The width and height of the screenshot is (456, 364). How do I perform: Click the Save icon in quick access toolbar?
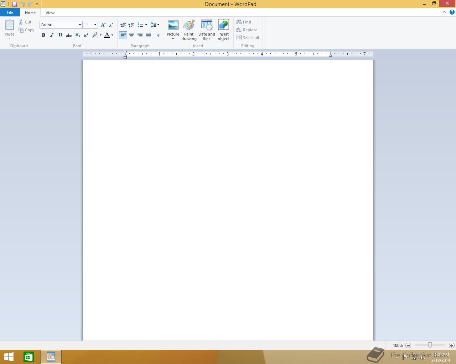pyautogui.click(x=15, y=4)
